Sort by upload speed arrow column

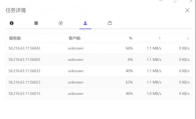click(160, 38)
